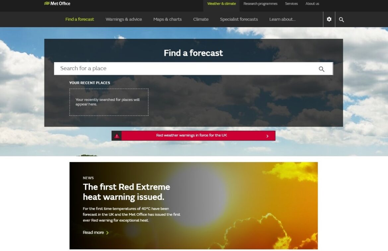Open the About us section

pos(312,4)
